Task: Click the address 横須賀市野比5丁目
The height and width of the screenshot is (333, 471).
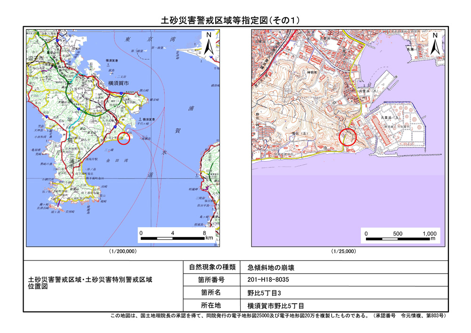Action: tap(276, 305)
